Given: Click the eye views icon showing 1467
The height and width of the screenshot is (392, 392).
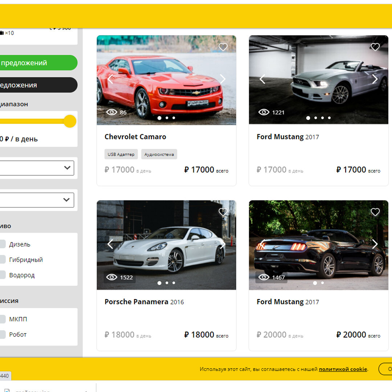Looking at the screenshot, I should point(264,277).
